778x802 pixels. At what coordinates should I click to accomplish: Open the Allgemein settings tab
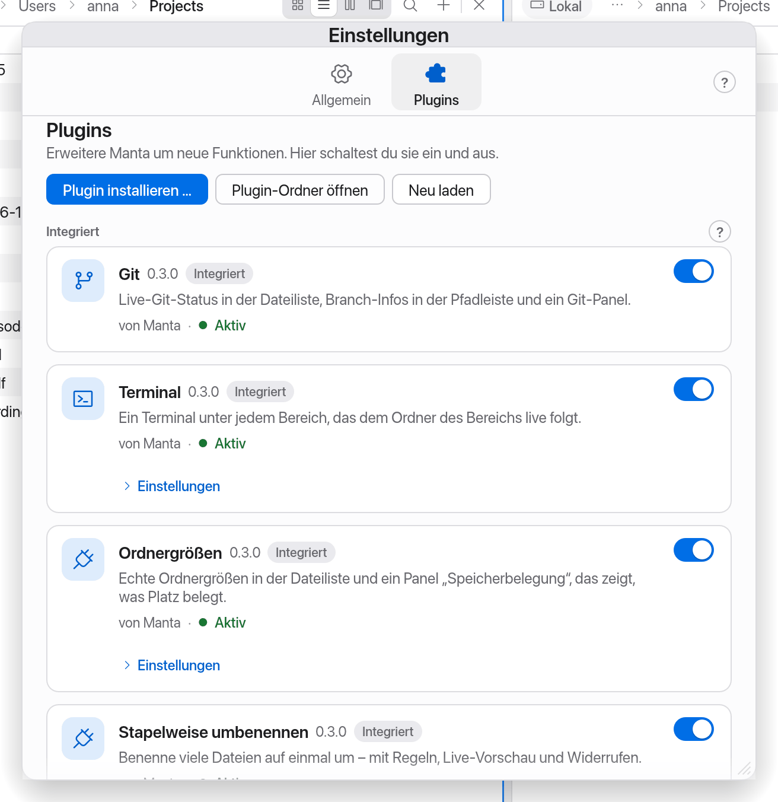click(342, 82)
